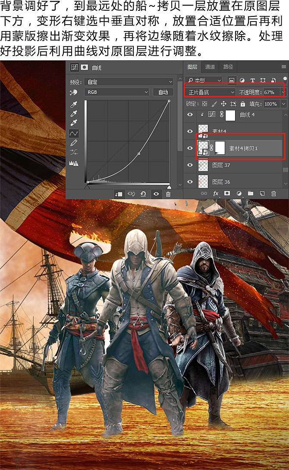Switch to the 路径 tab
This screenshot has width=289, height=470.
[x=228, y=67]
